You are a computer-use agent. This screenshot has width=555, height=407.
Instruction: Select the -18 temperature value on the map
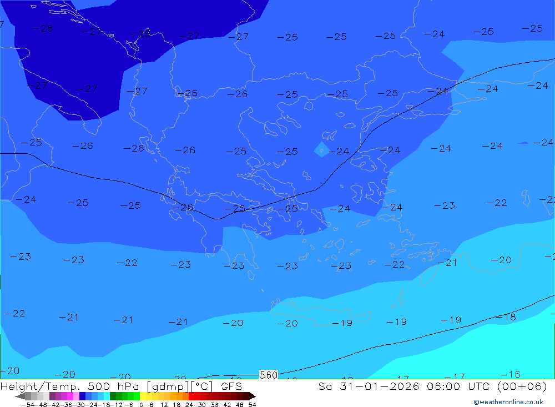point(505,317)
